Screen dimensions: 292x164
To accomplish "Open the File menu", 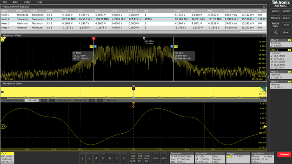I will [x=5, y=2].
